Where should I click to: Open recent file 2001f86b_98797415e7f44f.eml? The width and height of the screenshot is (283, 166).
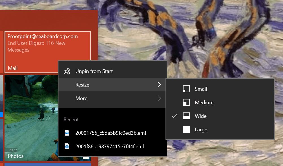[x=109, y=146]
